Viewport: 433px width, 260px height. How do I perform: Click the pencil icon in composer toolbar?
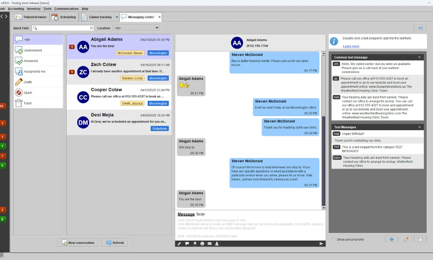(179, 244)
